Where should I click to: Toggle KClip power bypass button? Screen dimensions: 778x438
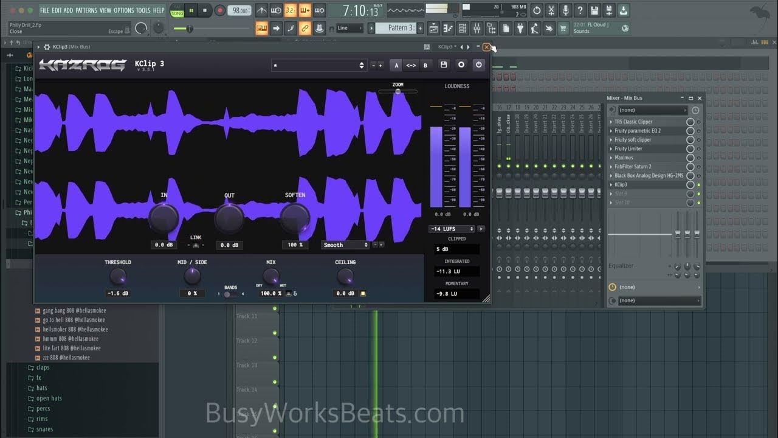479,64
